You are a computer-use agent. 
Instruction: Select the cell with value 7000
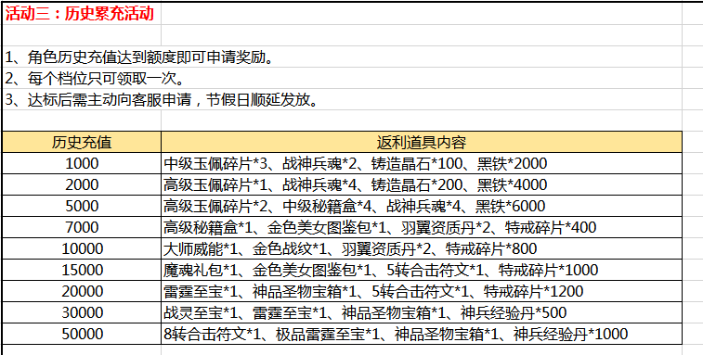82,227
